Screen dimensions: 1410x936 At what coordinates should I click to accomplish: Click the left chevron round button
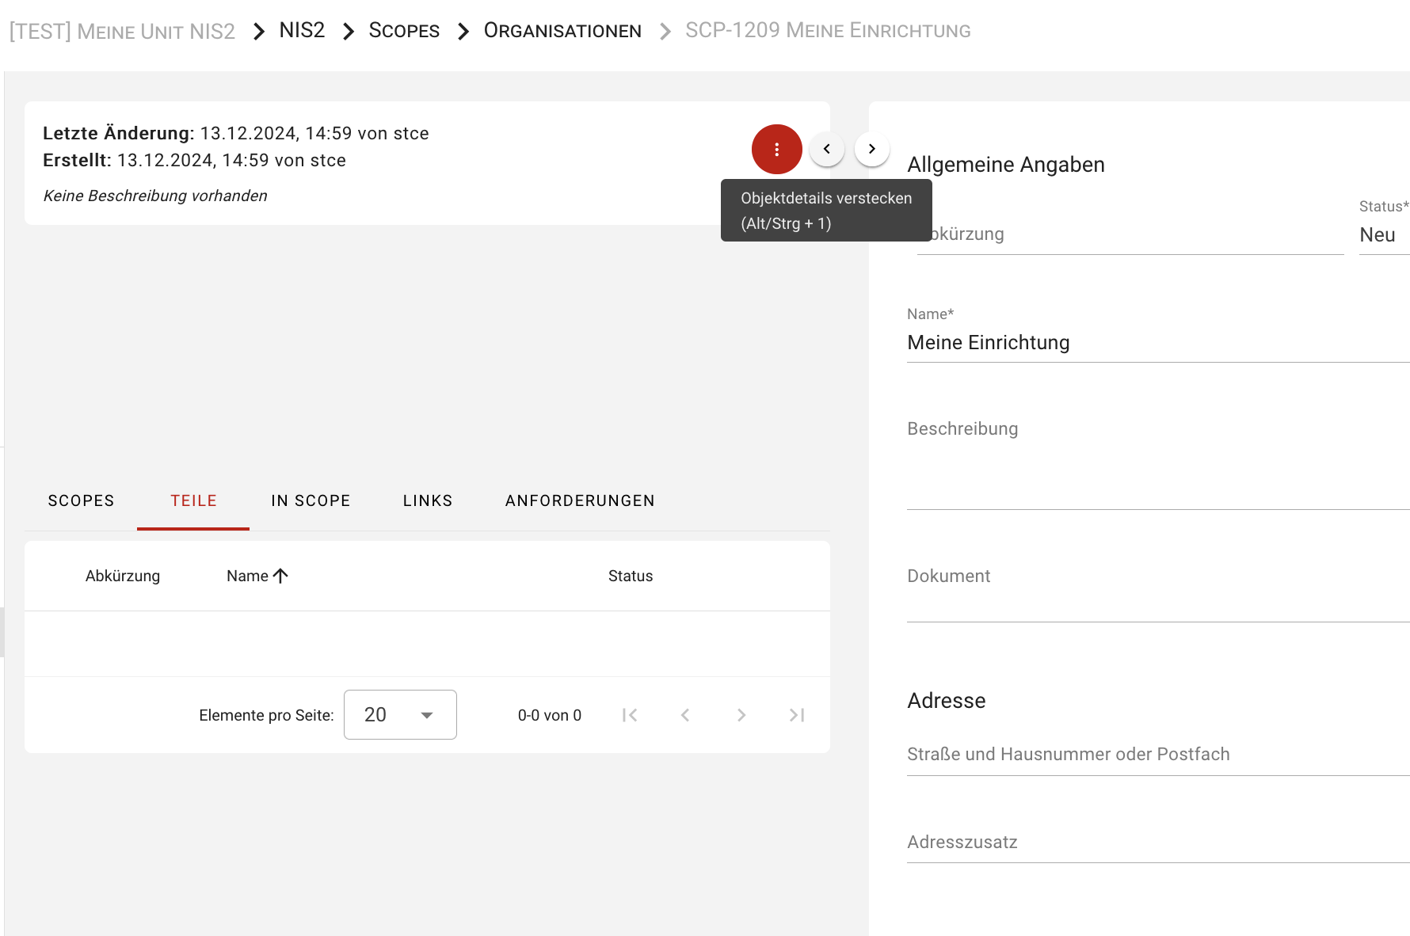point(826,149)
